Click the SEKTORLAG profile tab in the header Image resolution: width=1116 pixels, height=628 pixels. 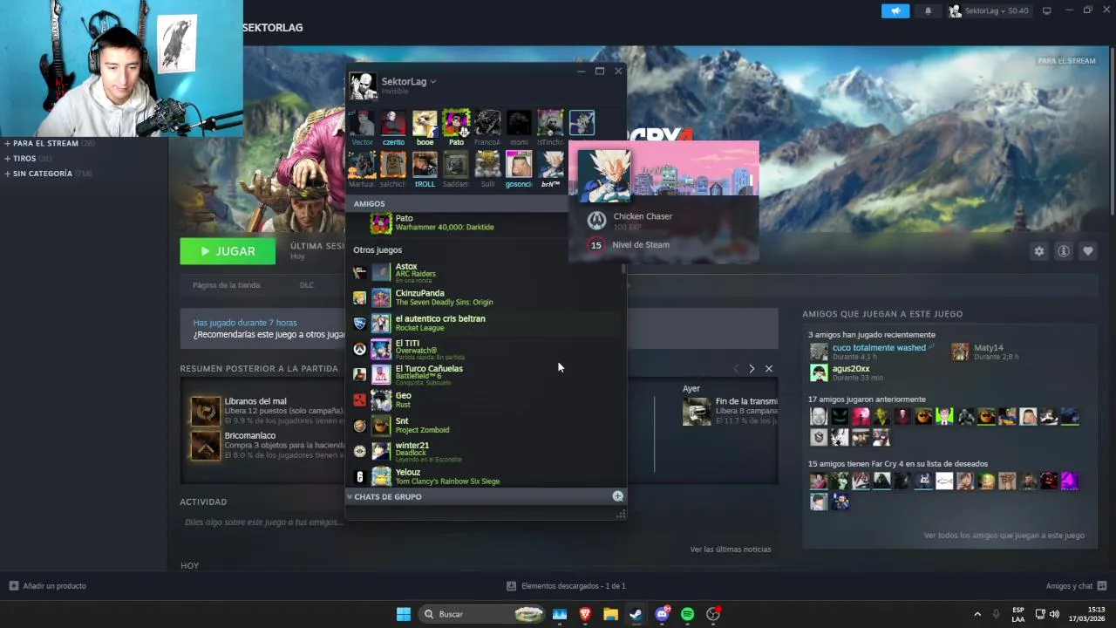click(x=273, y=28)
